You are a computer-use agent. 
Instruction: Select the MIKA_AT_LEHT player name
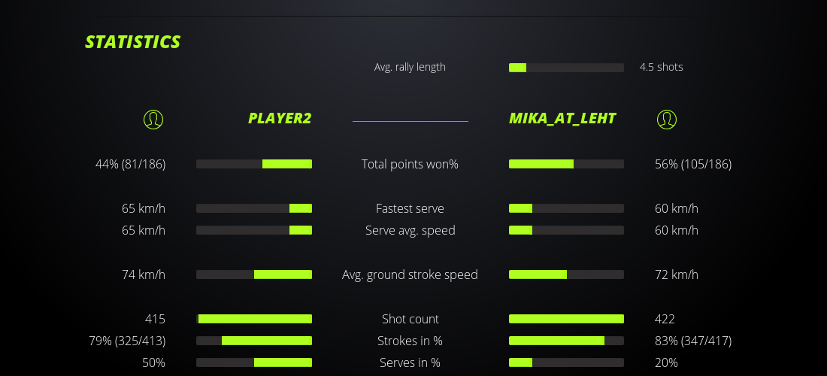click(562, 118)
